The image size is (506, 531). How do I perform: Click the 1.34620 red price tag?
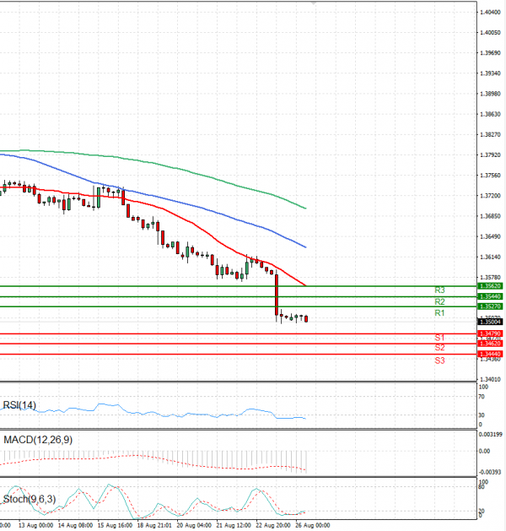tap(490, 344)
